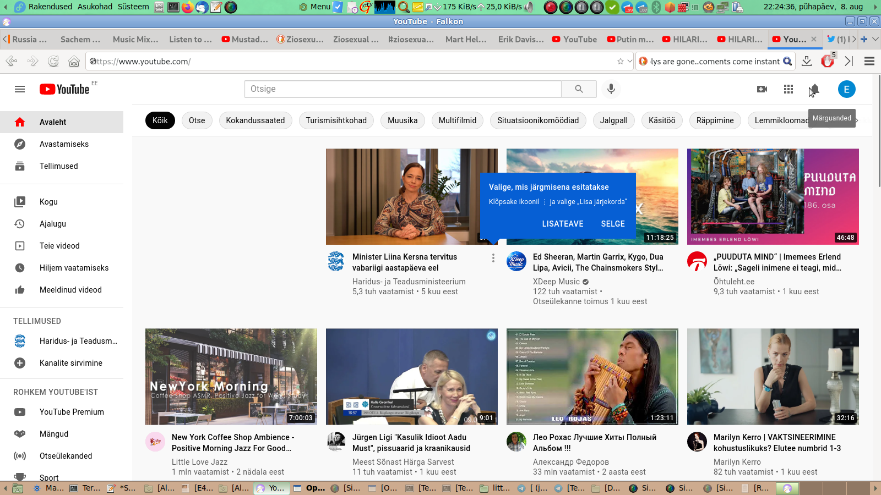Open the Ajalugu history sidebar item
The image size is (881, 495).
point(53,224)
